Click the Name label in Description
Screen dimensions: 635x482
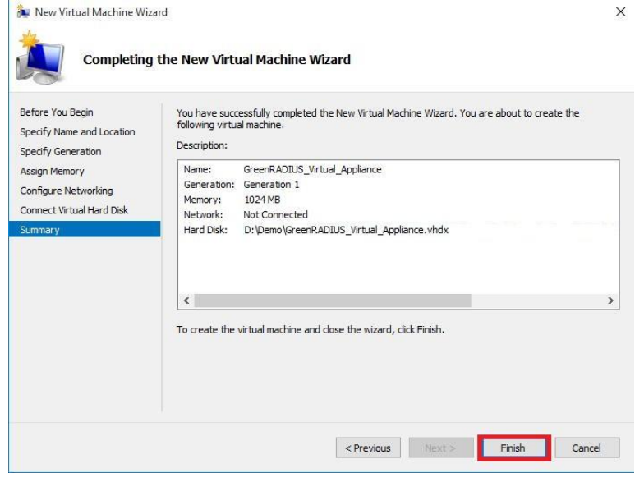(x=198, y=169)
